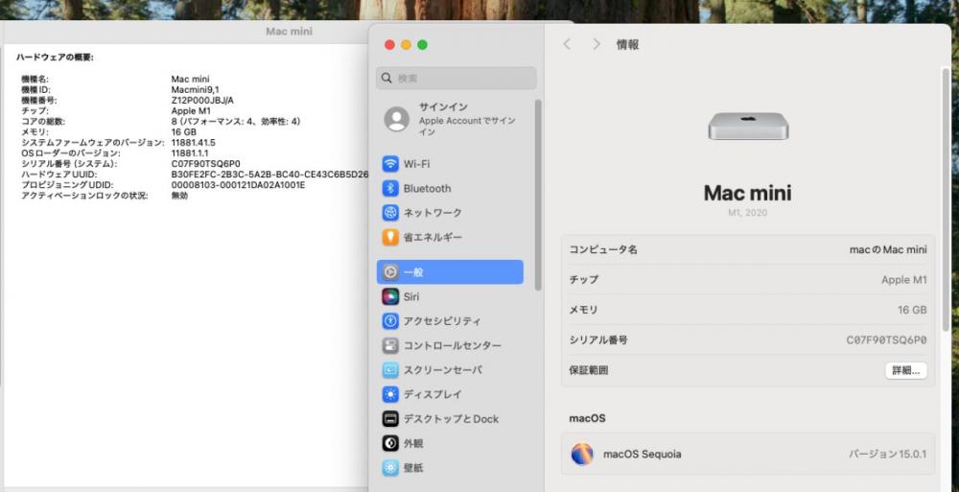The width and height of the screenshot is (959, 492).
Task: Click Z12P000JBJ/A 機種番号 value
Action: [202, 101]
